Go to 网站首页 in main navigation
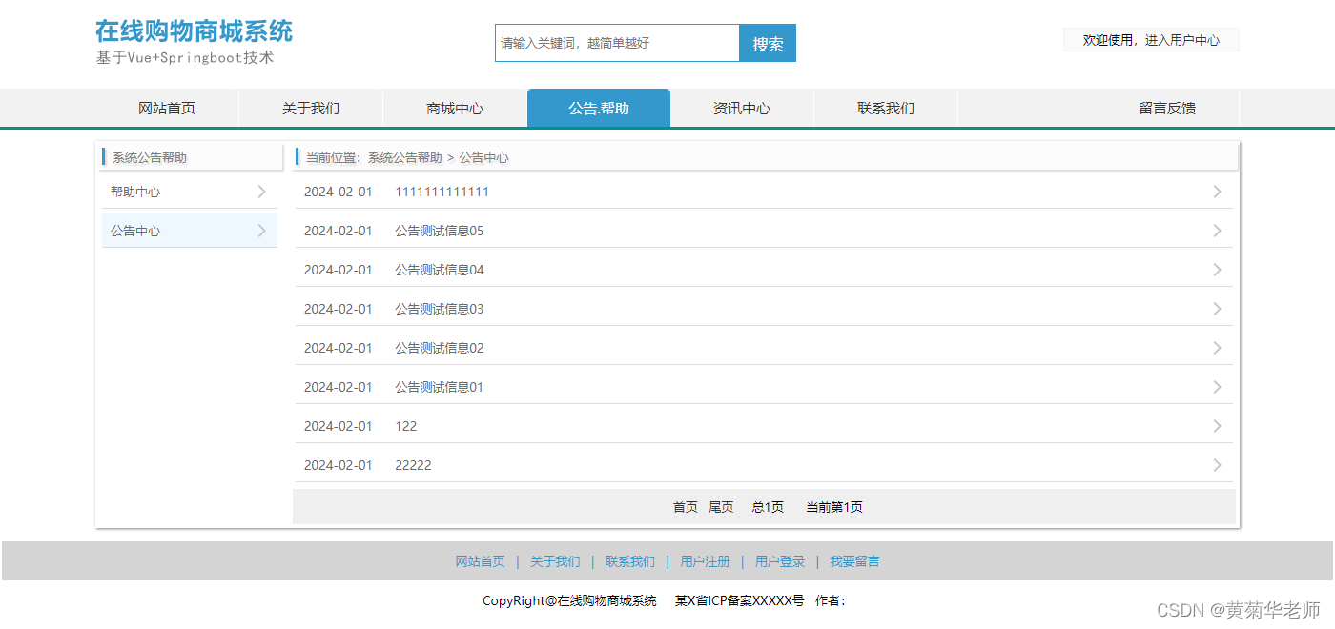The width and height of the screenshot is (1335, 629). (167, 108)
